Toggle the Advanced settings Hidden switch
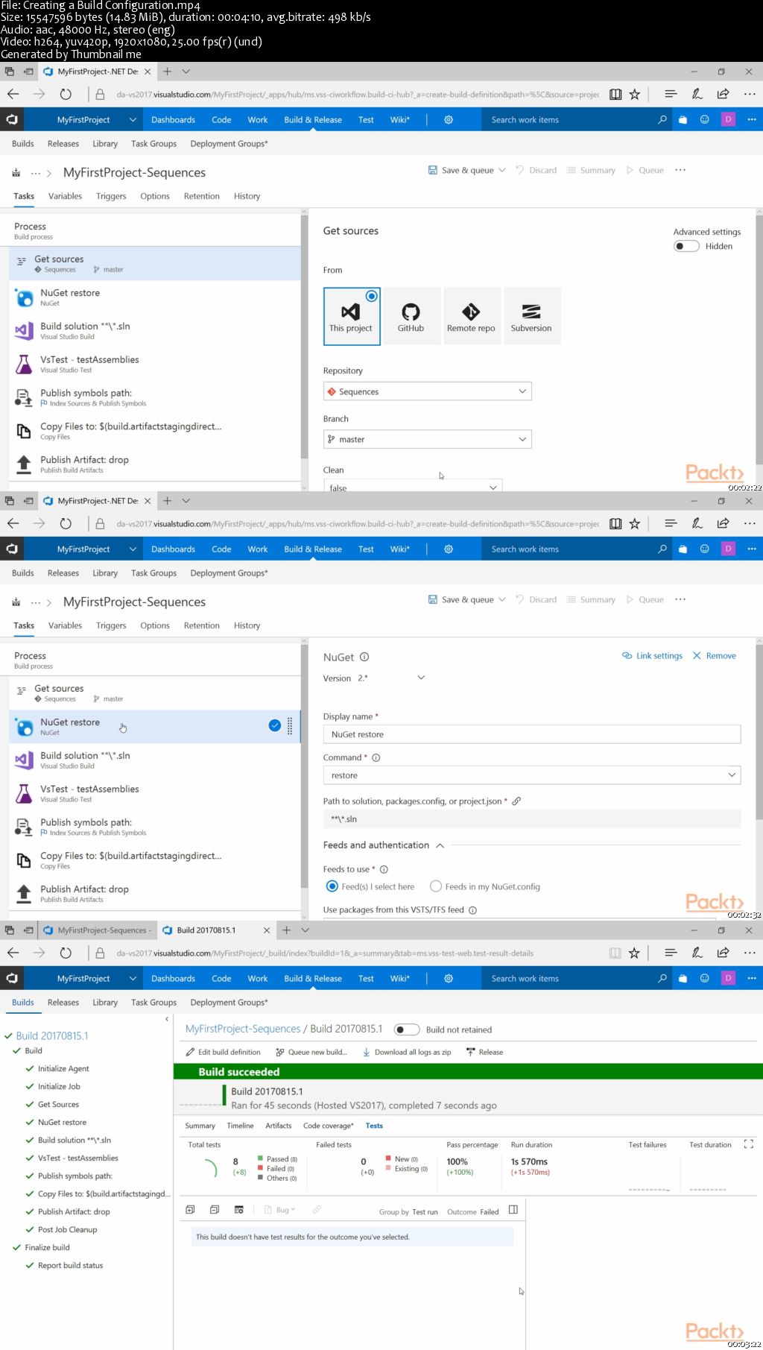763x1350 pixels. pyautogui.click(x=686, y=246)
